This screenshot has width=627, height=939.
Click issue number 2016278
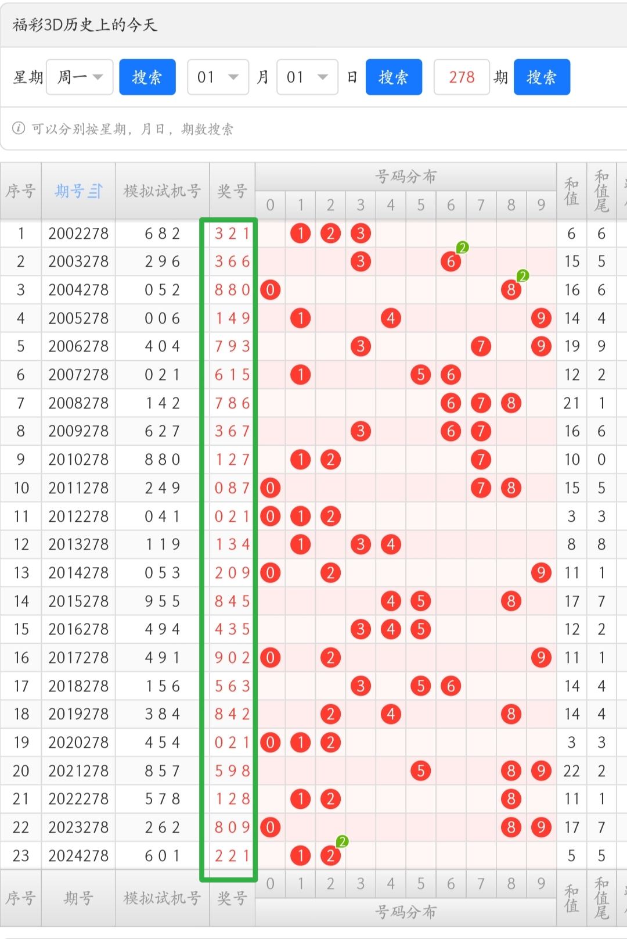click(78, 629)
